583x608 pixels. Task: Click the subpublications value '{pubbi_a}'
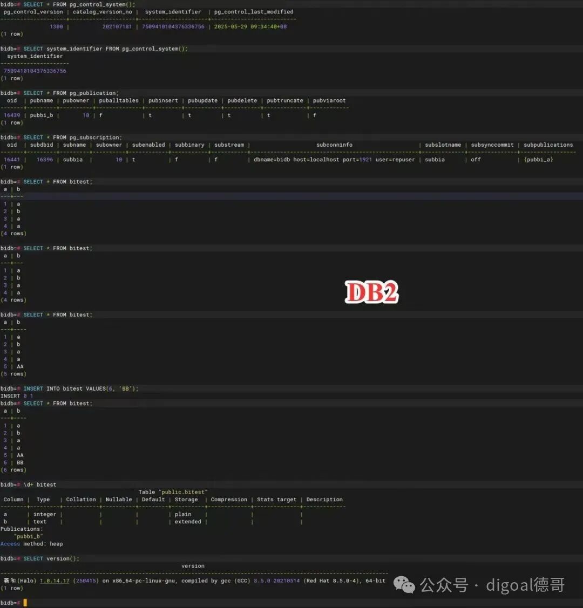(x=538, y=159)
